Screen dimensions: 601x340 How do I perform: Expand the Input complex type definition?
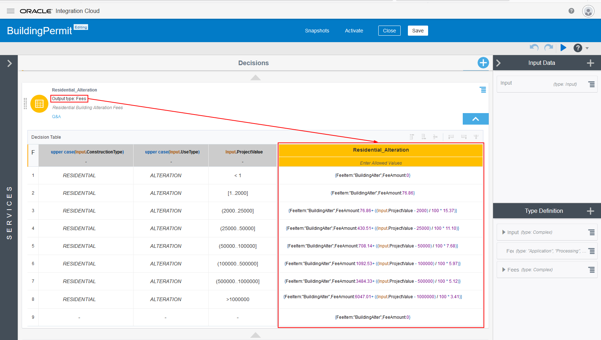504,232
